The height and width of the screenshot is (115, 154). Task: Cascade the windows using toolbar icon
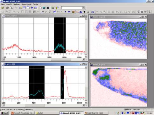pyautogui.click(x=32, y=8)
